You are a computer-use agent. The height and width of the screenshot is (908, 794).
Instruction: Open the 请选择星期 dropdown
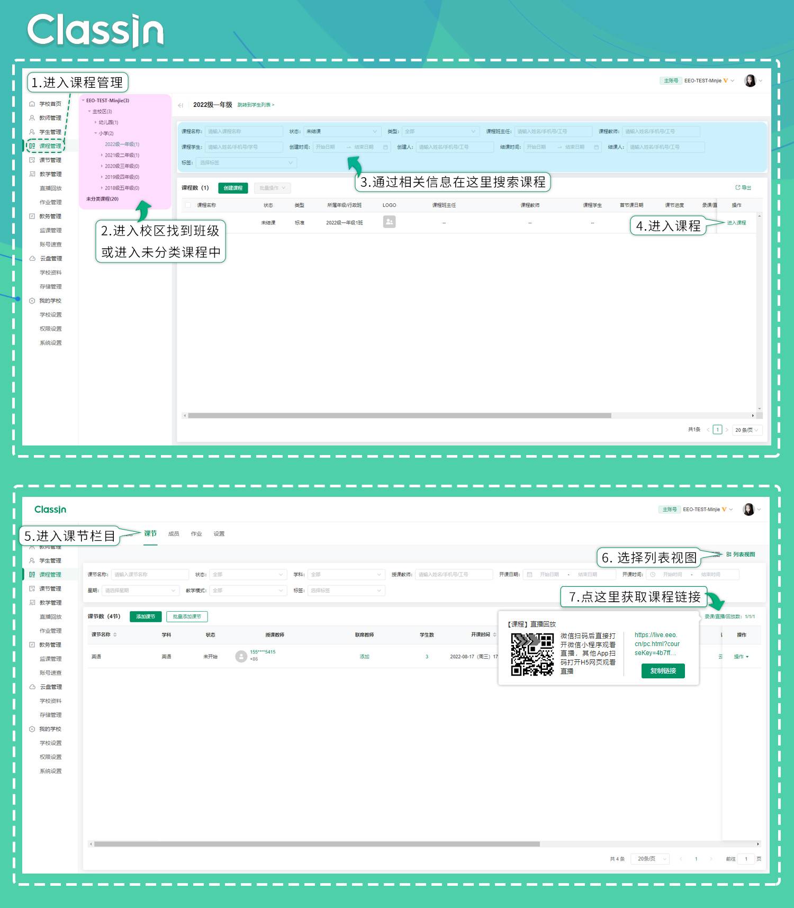click(x=140, y=590)
